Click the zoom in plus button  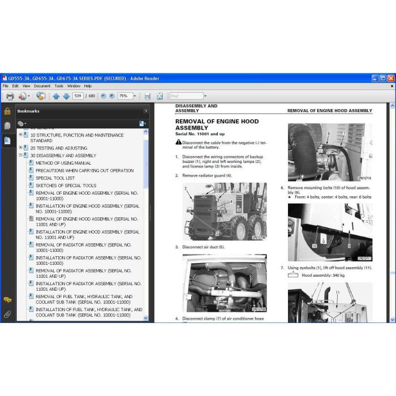coord(112,96)
